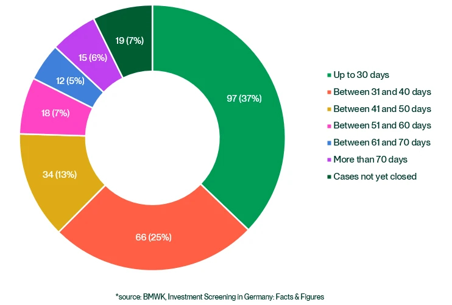452x305 pixels.
Task: Click the pink legend swatch for 51–60 days
Action: 330,126
